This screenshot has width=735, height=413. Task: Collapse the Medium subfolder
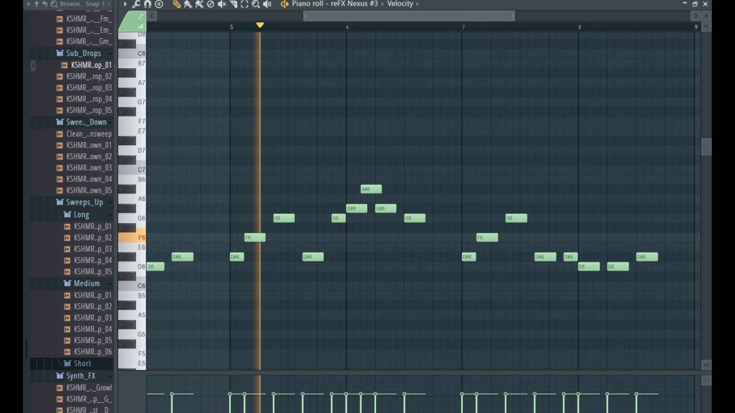tap(86, 283)
